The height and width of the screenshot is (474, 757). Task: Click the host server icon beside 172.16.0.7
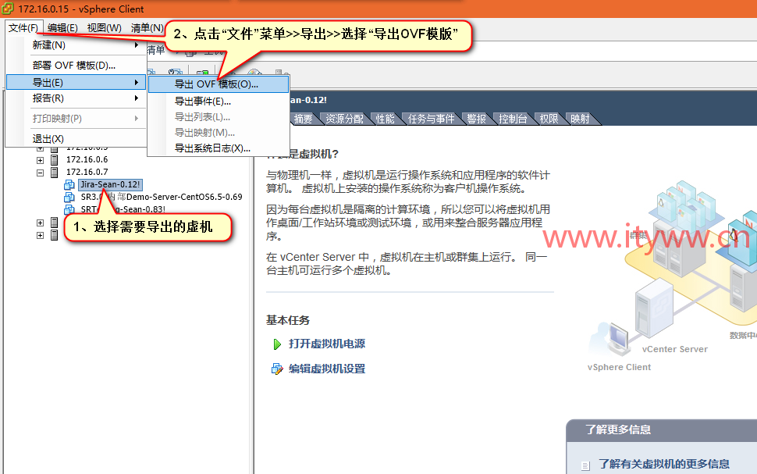click(55, 172)
